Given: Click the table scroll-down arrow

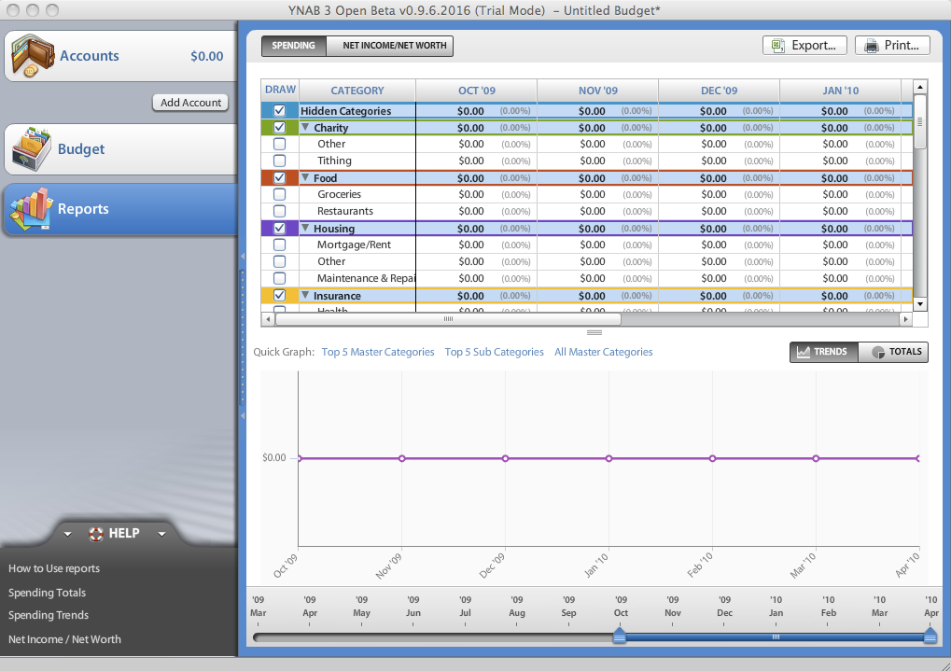Looking at the screenshot, I should 920,304.
